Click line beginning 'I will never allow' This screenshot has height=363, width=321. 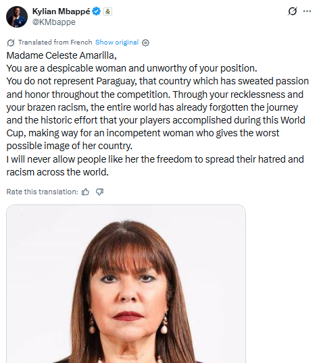155,159
